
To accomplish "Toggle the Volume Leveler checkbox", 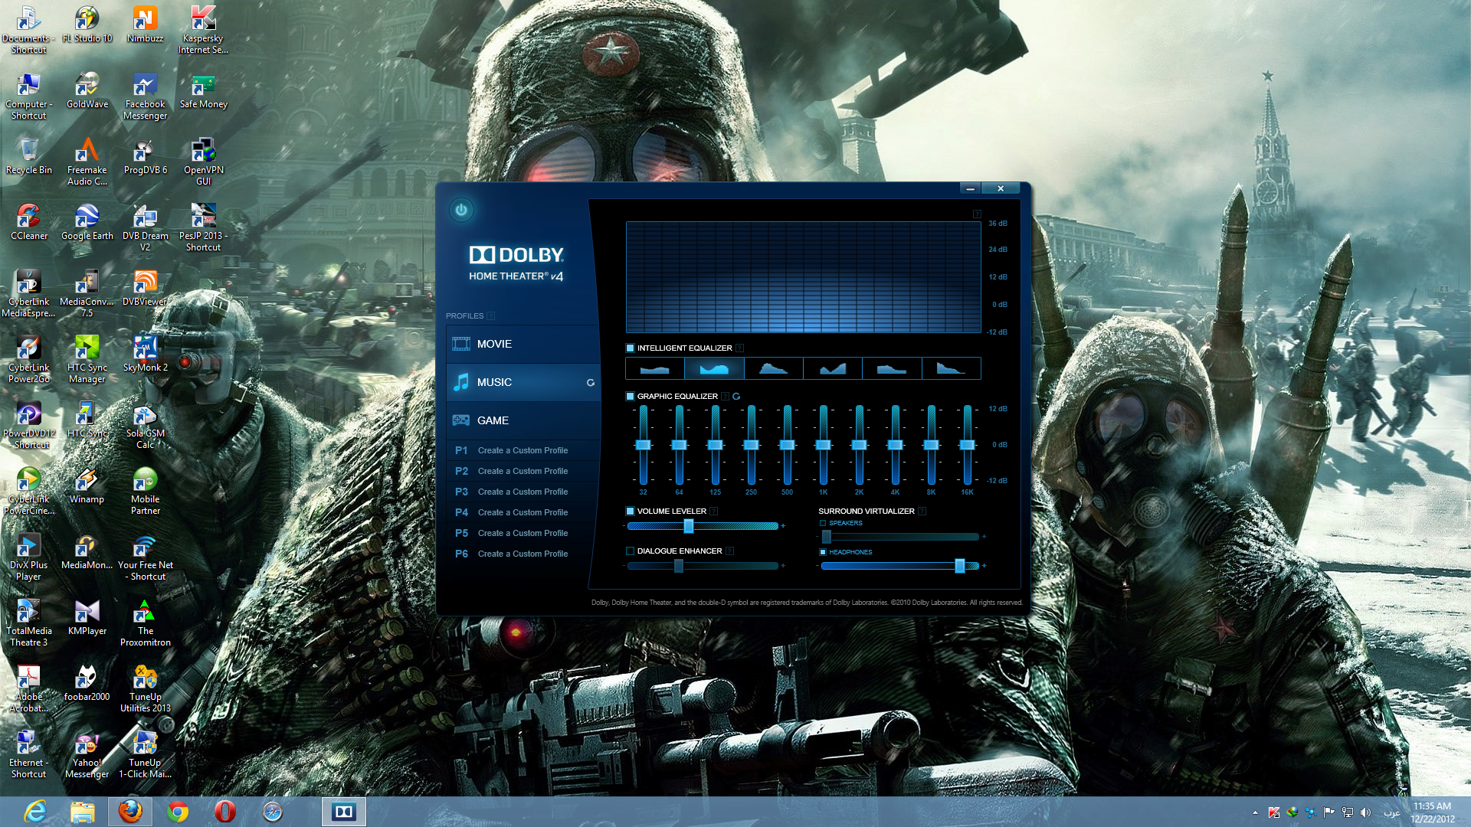I will 631,511.
